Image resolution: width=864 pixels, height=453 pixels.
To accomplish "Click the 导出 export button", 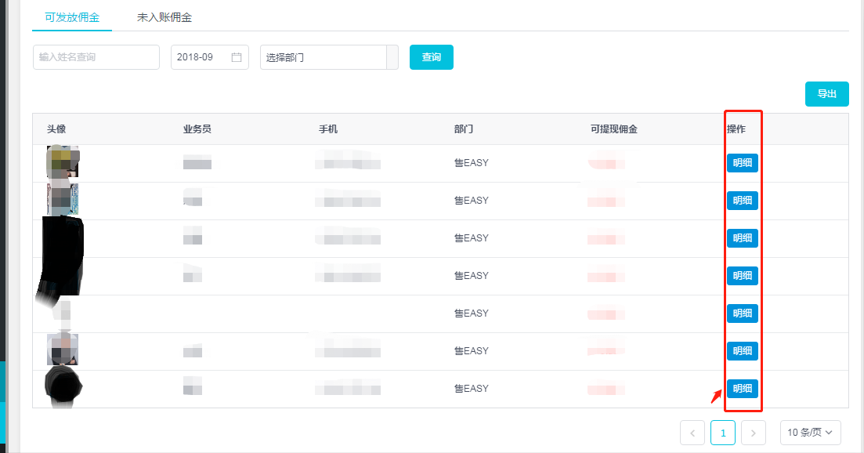I will tap(826, 94).
